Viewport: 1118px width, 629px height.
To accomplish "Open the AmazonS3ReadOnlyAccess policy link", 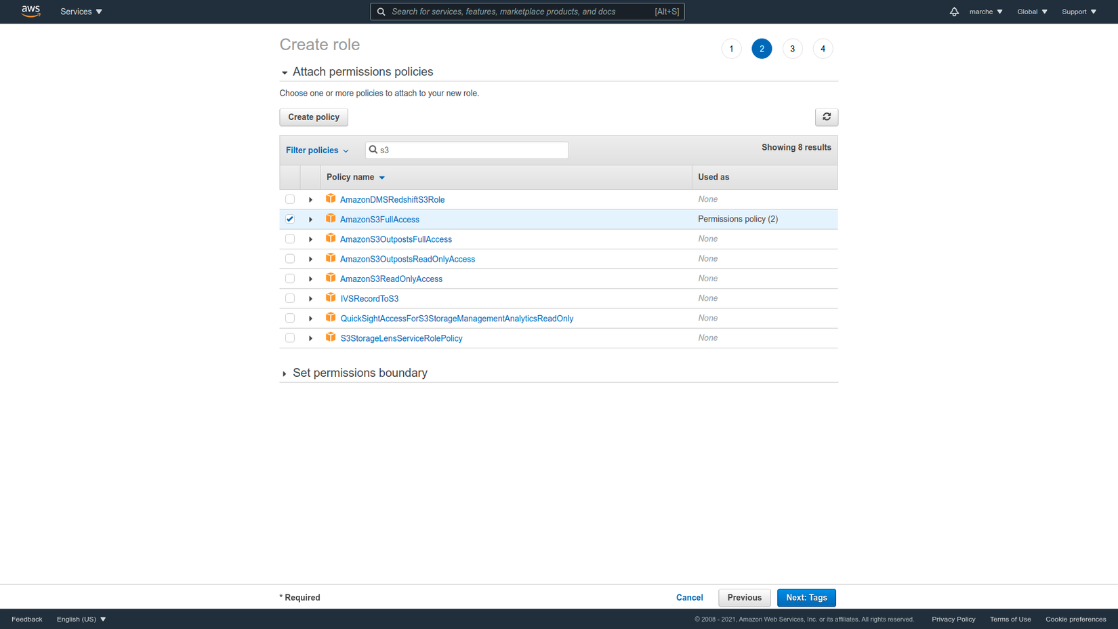I will [391, 279].
